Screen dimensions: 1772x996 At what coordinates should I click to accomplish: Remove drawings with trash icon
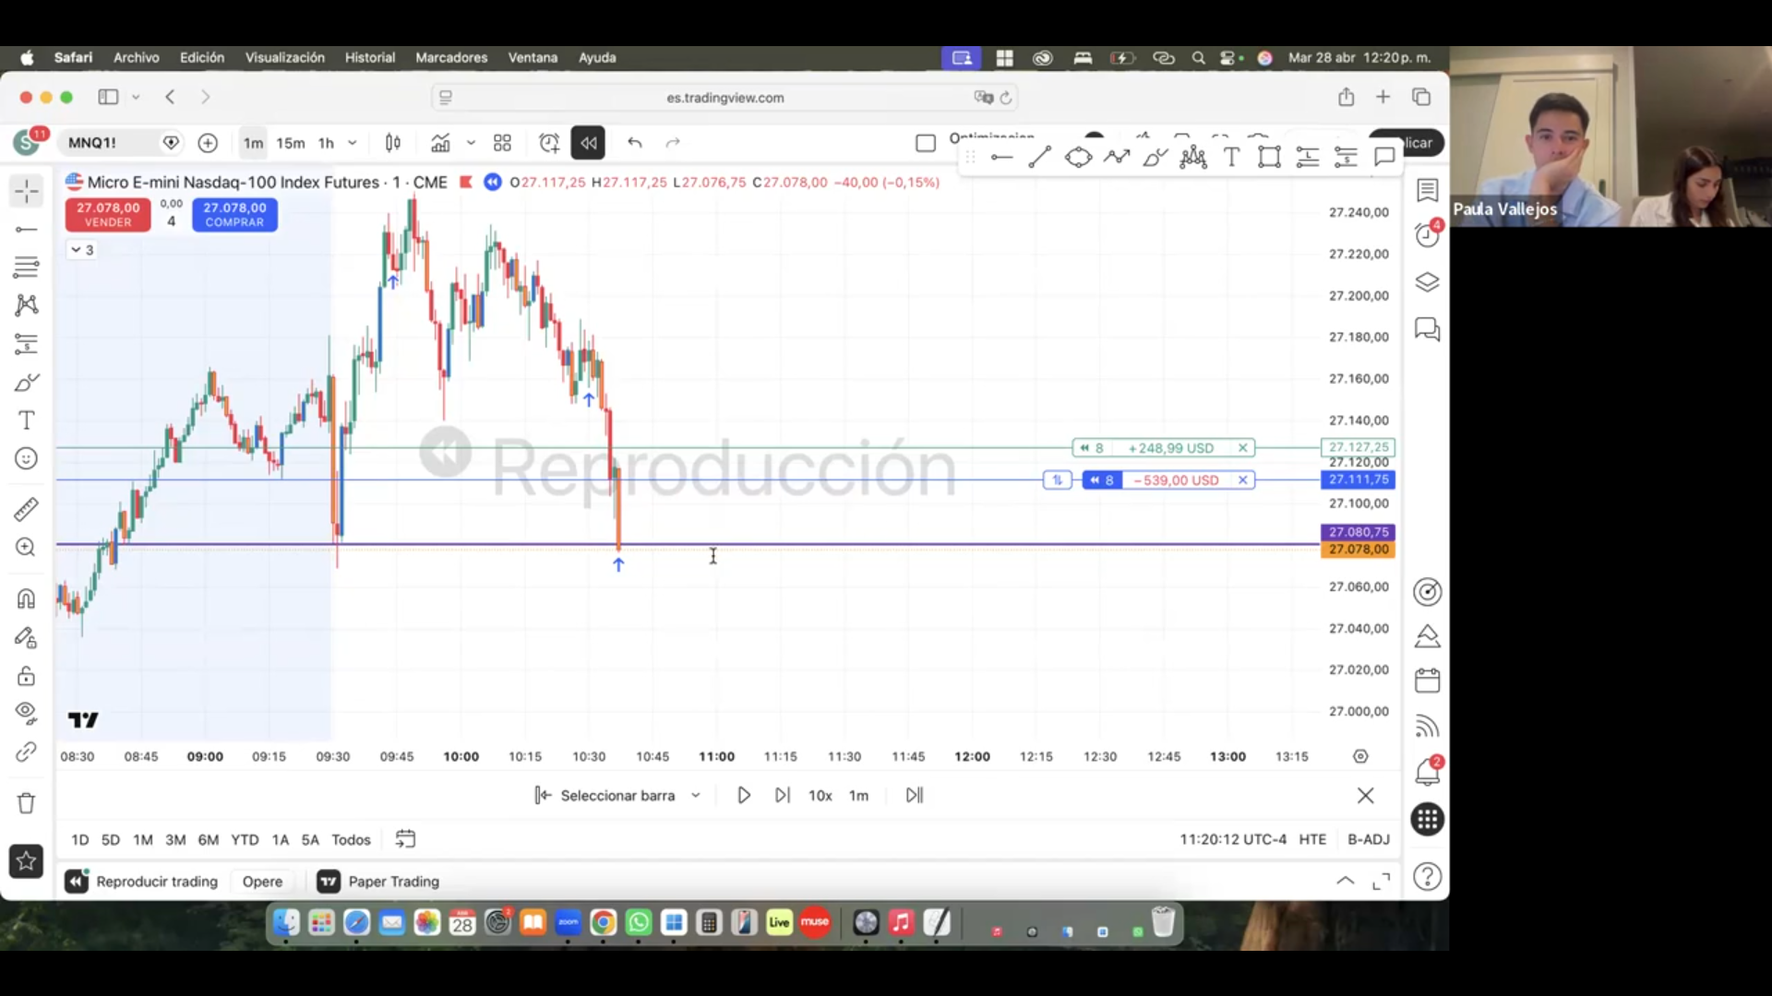pos(26,803)
